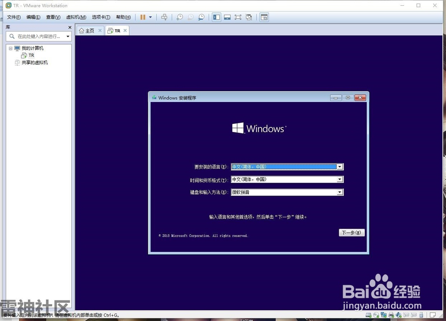The image size is (446, 321).
Task: Open the 编辑(E) menu
Action: [33, 17]
